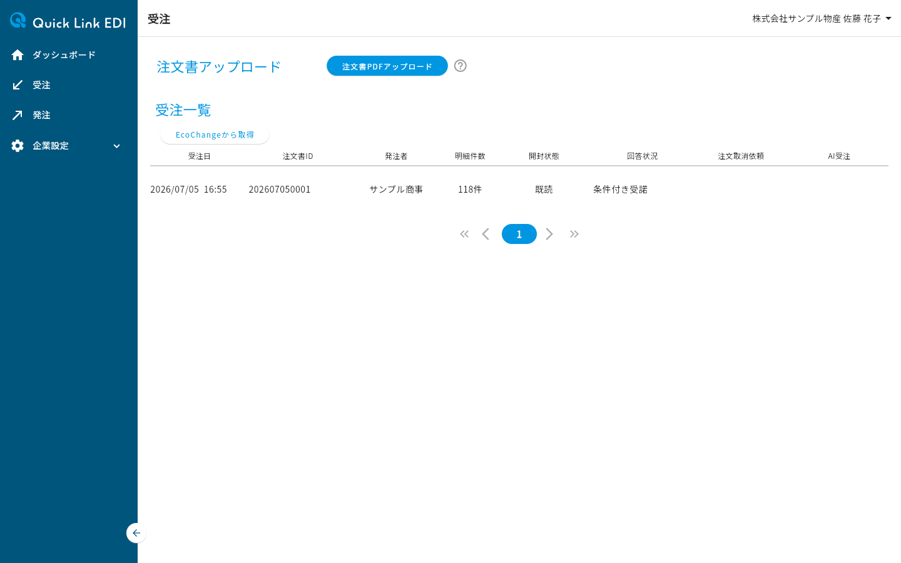Click the 注文取消依頼 column header

(x=741, y=156)
